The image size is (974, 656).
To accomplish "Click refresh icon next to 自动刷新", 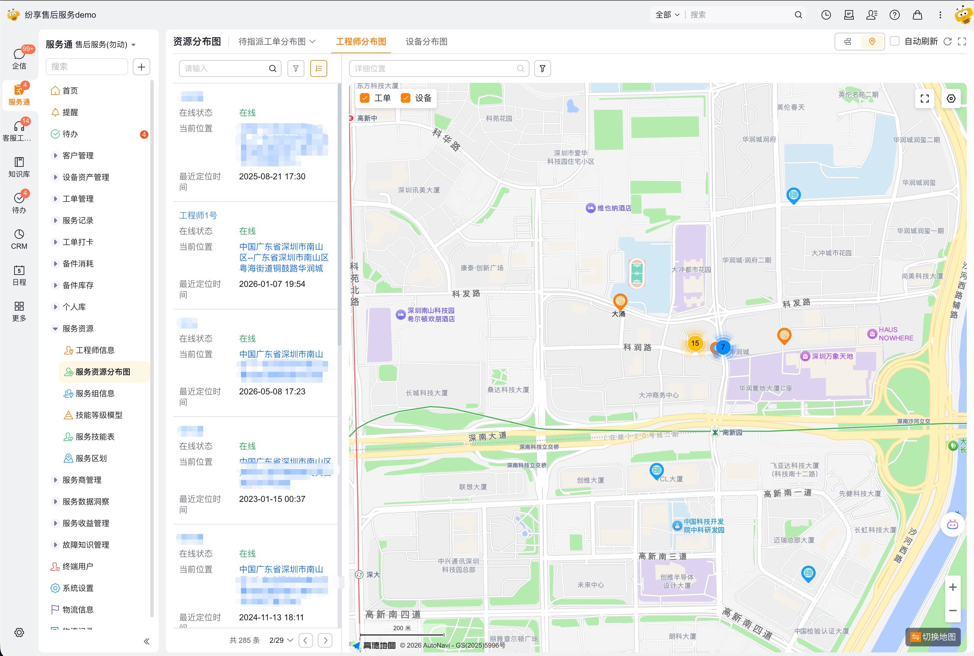I will [948, 41].
